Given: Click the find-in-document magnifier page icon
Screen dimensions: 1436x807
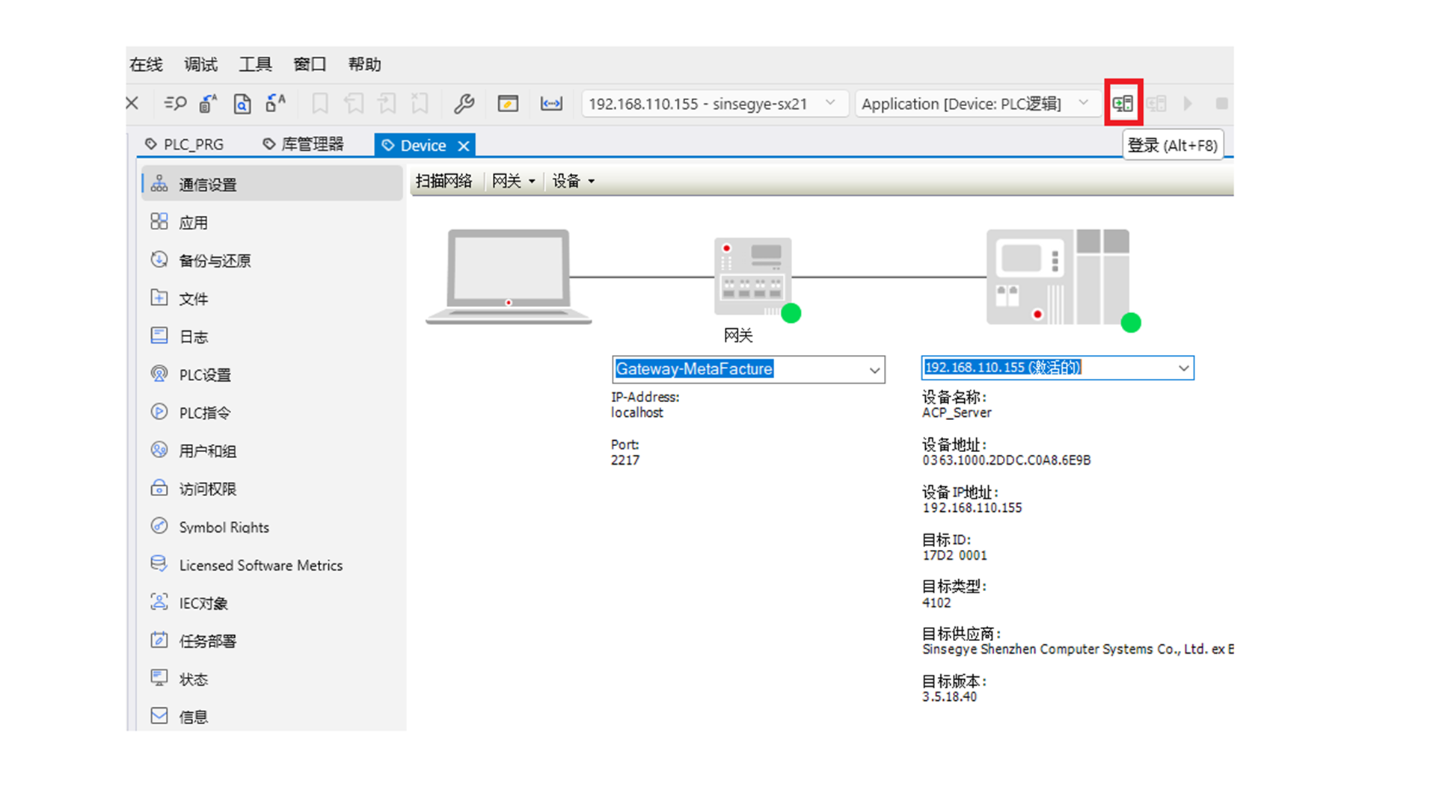Looking at the screenshot, I should pyautogui.click(x=242, y=103).
